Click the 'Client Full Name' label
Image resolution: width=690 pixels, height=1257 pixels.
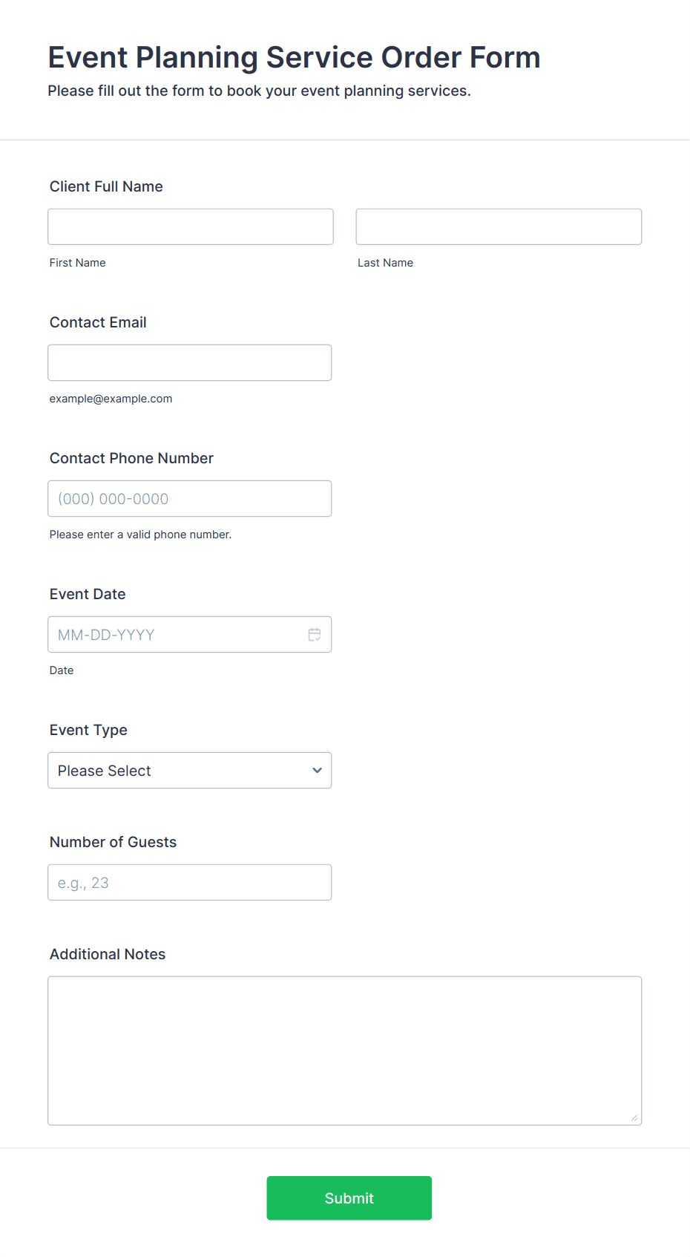coord(106,186)
